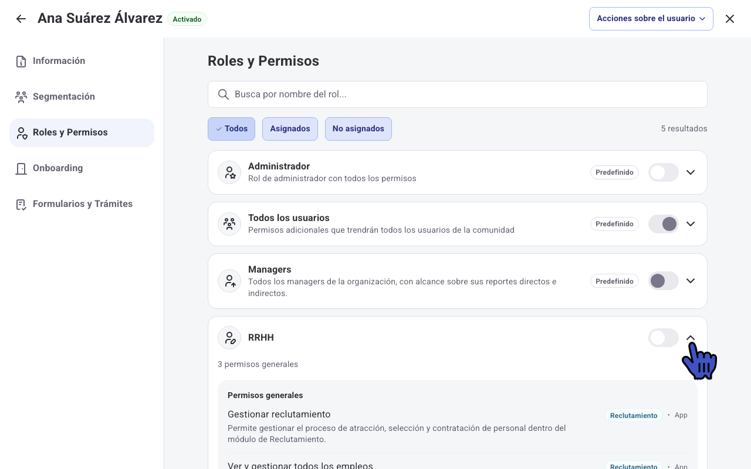The height and width of the screenshot is (469, 751).
Task: Click the Onboarding door icon
Action: 21,169
